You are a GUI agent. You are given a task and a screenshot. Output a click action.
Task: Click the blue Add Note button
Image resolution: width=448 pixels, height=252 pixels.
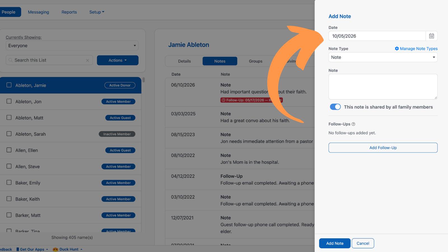click(x=335, y=243)
